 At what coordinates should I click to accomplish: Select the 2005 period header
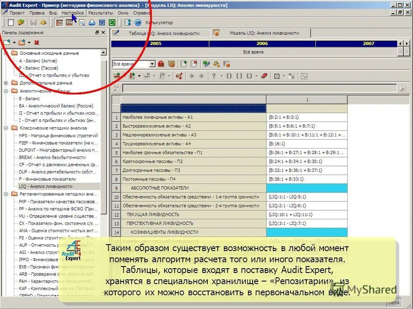(x=160, y=44)
